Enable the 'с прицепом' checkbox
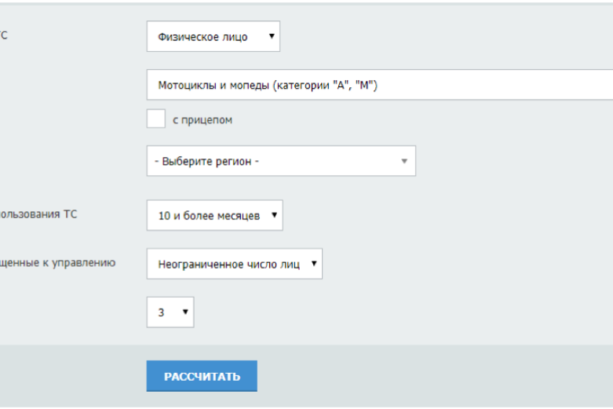The height and width of the screenshot is (409, 613). (x=155, y=119)
